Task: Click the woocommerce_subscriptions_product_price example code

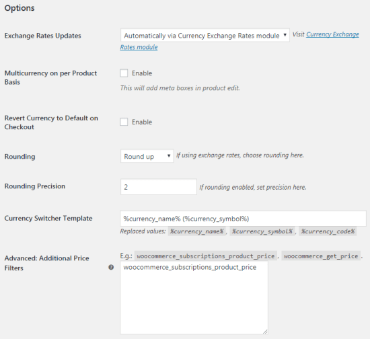Action: tap(206, 256)
